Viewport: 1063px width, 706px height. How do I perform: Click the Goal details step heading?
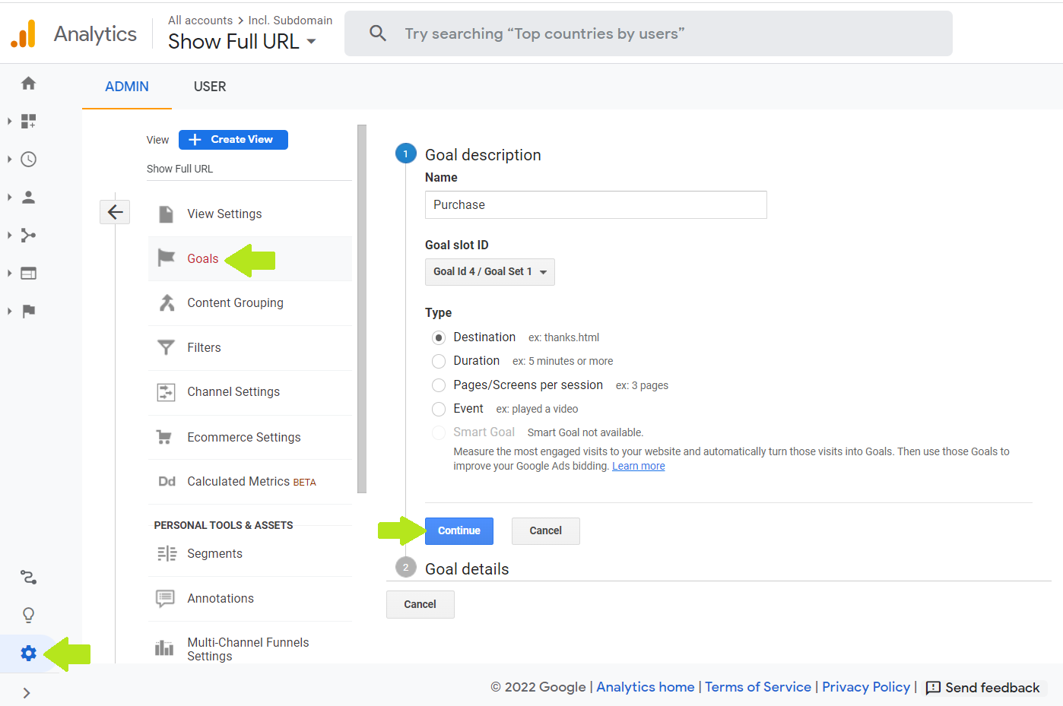click(x=467, y=569)
